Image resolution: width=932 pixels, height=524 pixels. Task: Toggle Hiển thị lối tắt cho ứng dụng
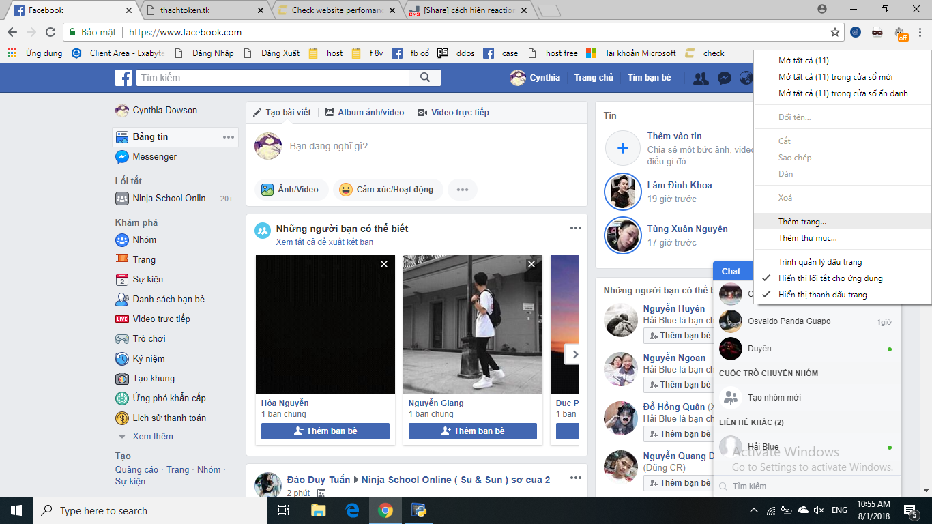843,278
